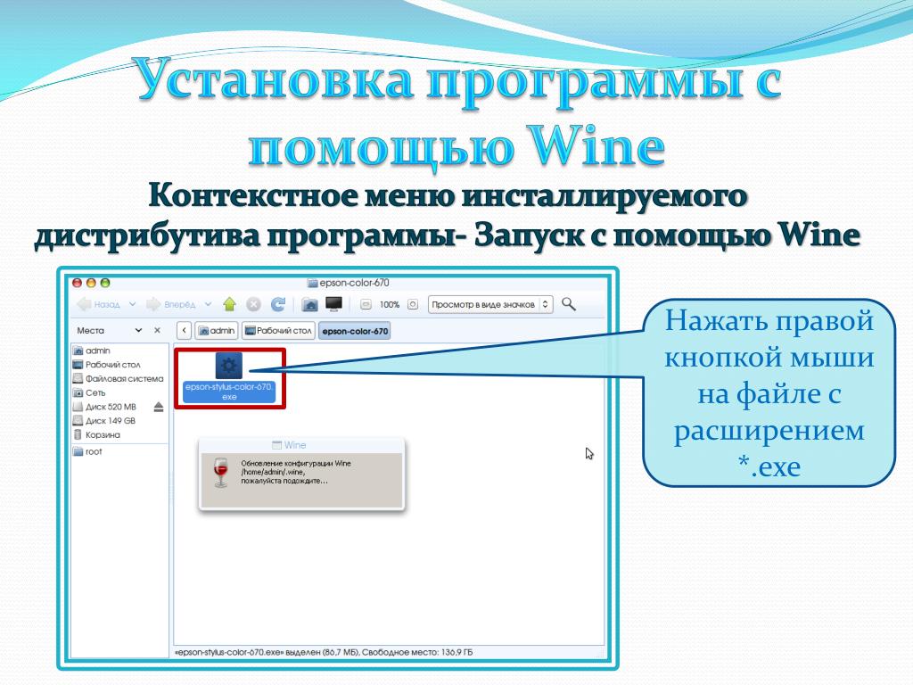Screen dimensions: 913x685
Task: Open Рабочий стол in the sidebar
Action: coord(107,365)
